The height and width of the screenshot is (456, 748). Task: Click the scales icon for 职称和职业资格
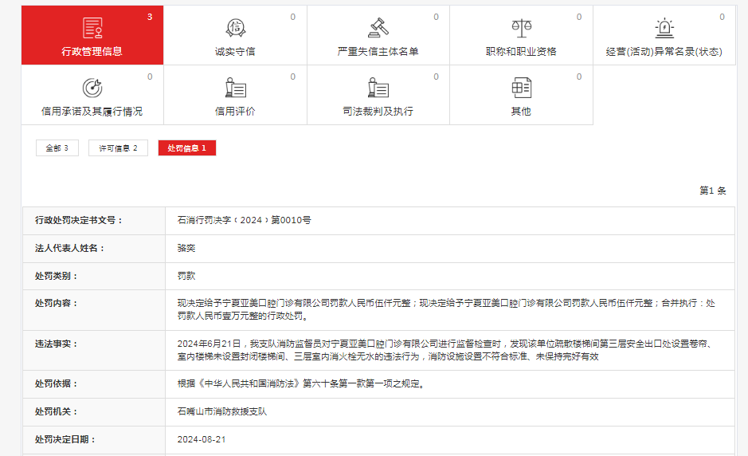tap(522, 28)
